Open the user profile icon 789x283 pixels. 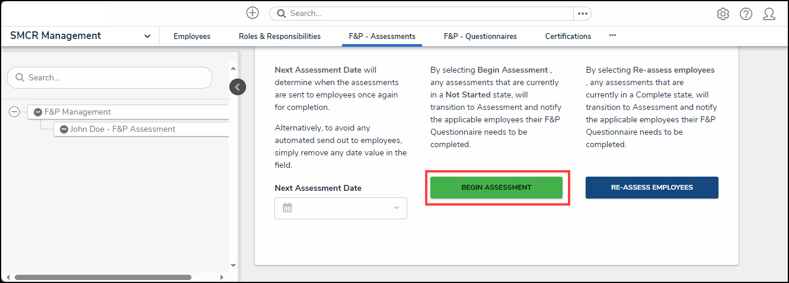[769, 14]
